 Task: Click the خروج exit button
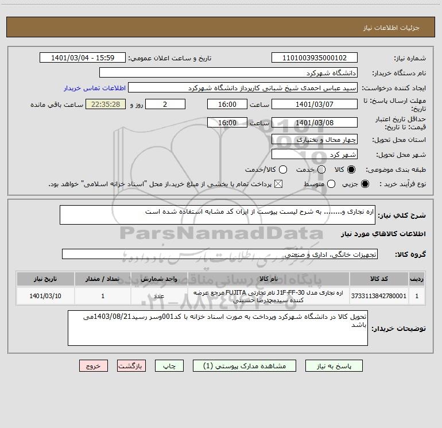tap(94, 366)
